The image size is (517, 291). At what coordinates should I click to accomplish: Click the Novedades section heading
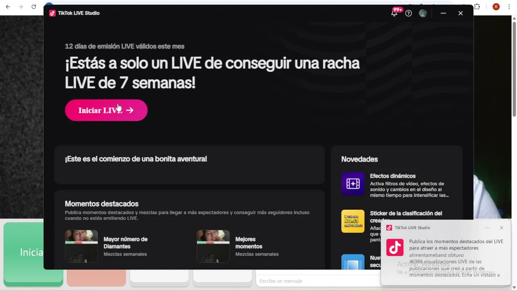pos(359,159)
